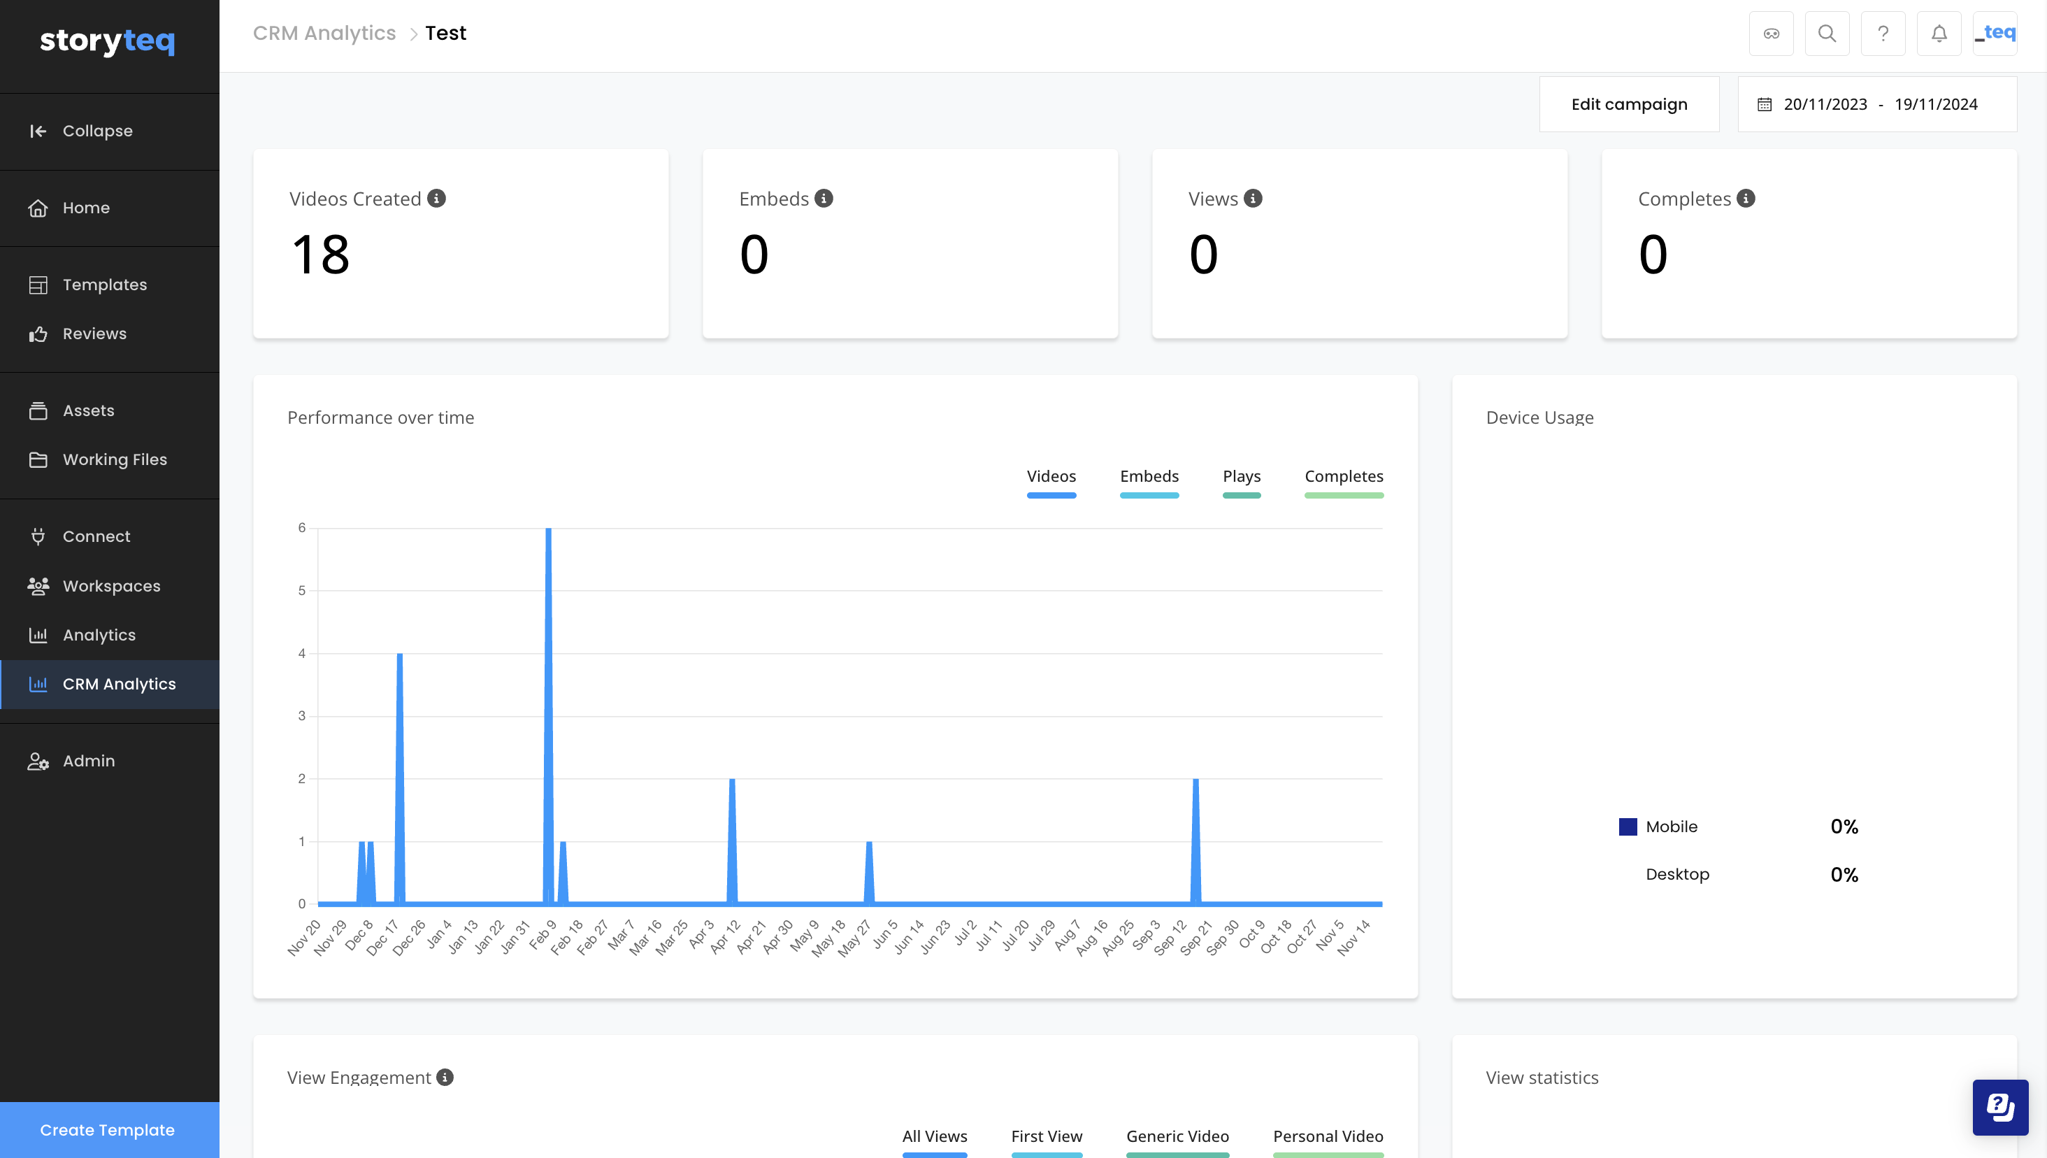Viewport: 2047px width, 1158px height.
Task: Click the Connect sidebar icon
Action: point(38,536)
